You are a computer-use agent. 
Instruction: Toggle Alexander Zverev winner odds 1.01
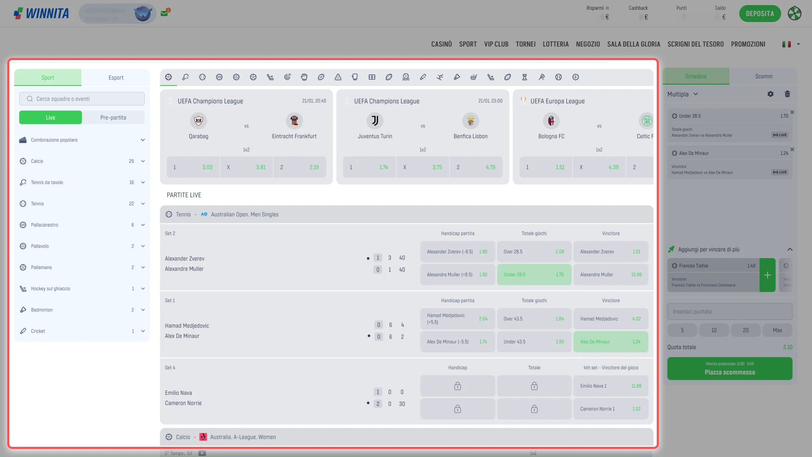pos(611,252)
